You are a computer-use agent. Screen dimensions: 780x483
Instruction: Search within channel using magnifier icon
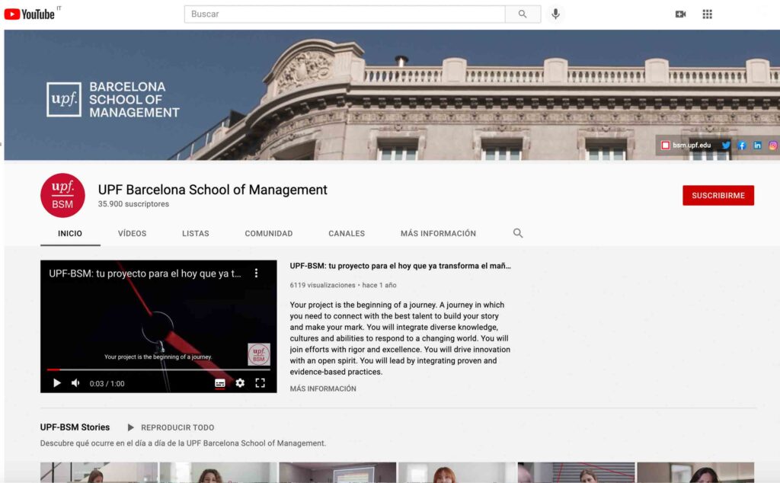[x=518, y=233]
